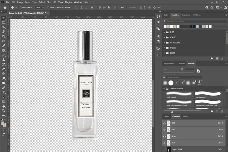The image size is (228, 152).
Task: Select the Zoom tool
Action: point(3,111)
